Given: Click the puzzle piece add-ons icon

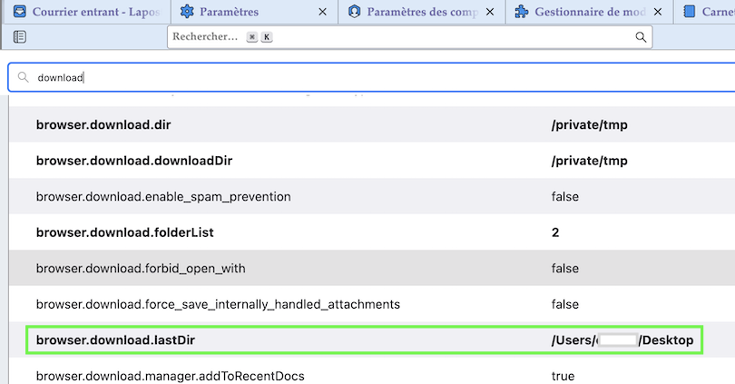Looking at the screenshot, I should (x=522, y=12).
